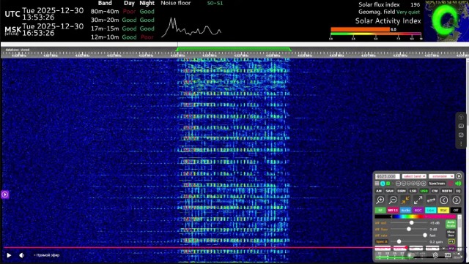Page waterfall left with circled left arrow
The width and height of the screenshot is (469, 264).
(444, 200)
